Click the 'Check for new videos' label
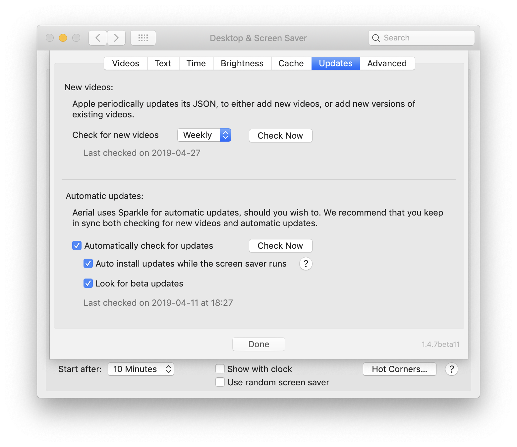Viewport: 517px width, 447px height. (x=116, y=135)
